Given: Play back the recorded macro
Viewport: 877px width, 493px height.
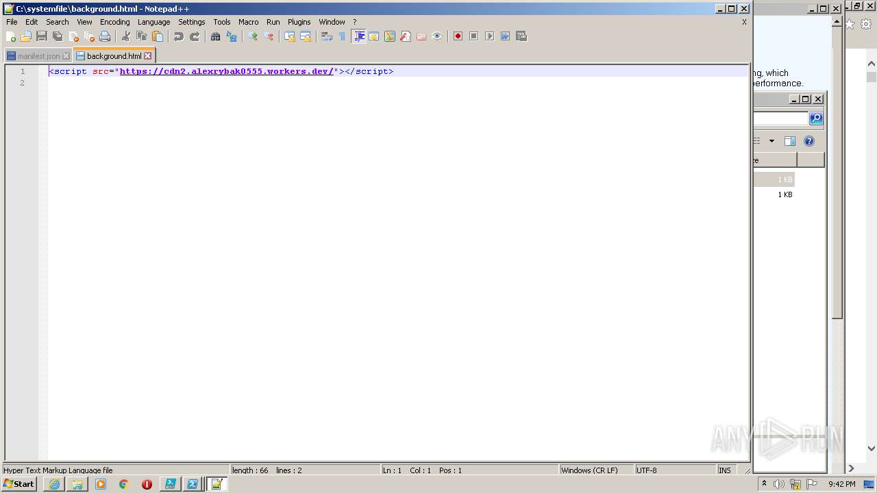Looking at the screenshot, I should point(490,36).
